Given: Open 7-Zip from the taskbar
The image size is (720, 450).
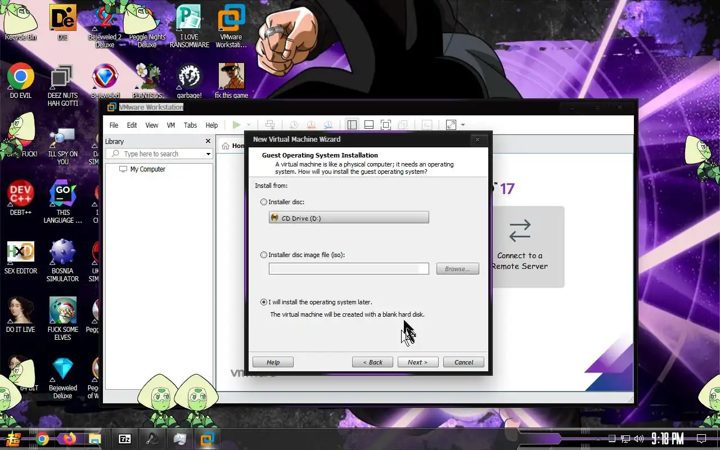Looking at the screenshot, I should pos(125,439).
